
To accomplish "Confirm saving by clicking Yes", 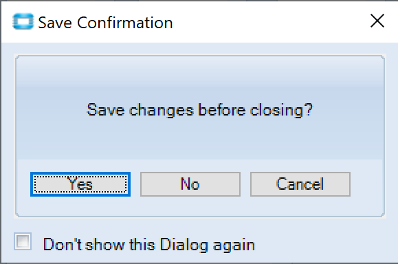I will tap(80, 184).
